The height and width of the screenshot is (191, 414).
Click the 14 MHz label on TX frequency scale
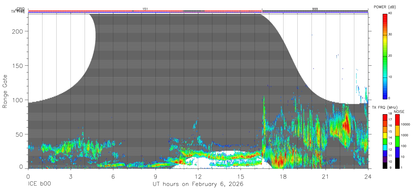390,138
